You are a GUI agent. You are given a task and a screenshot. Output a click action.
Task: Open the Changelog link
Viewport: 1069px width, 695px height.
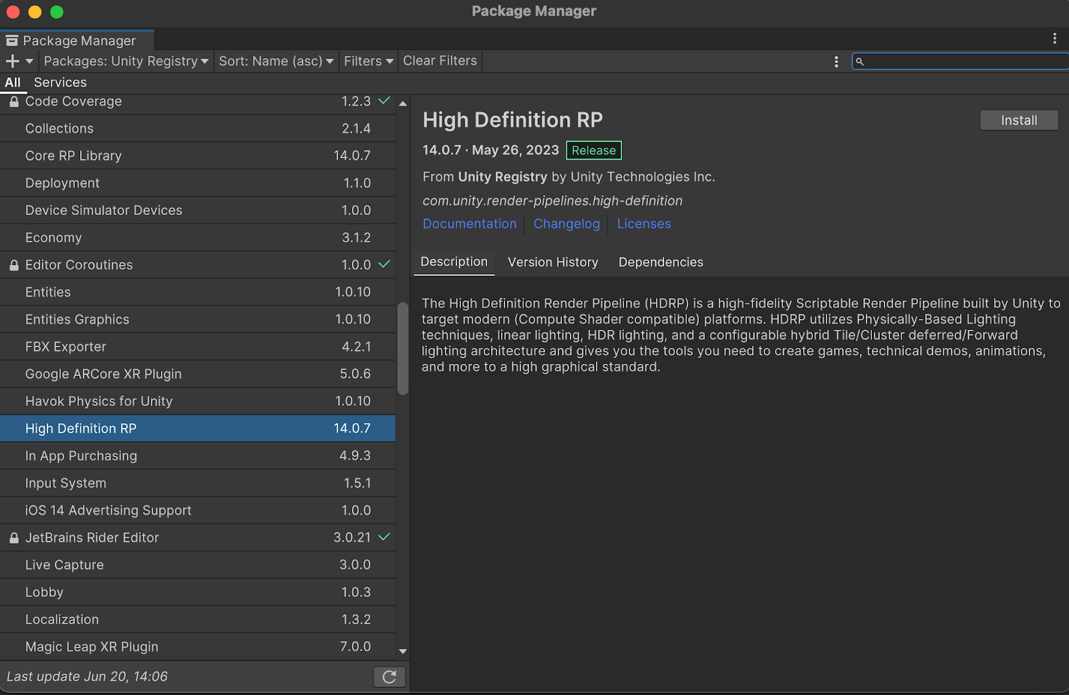coord(567,224)
